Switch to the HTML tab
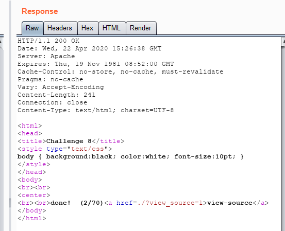The image size is (285, 231). click(112, 28)
